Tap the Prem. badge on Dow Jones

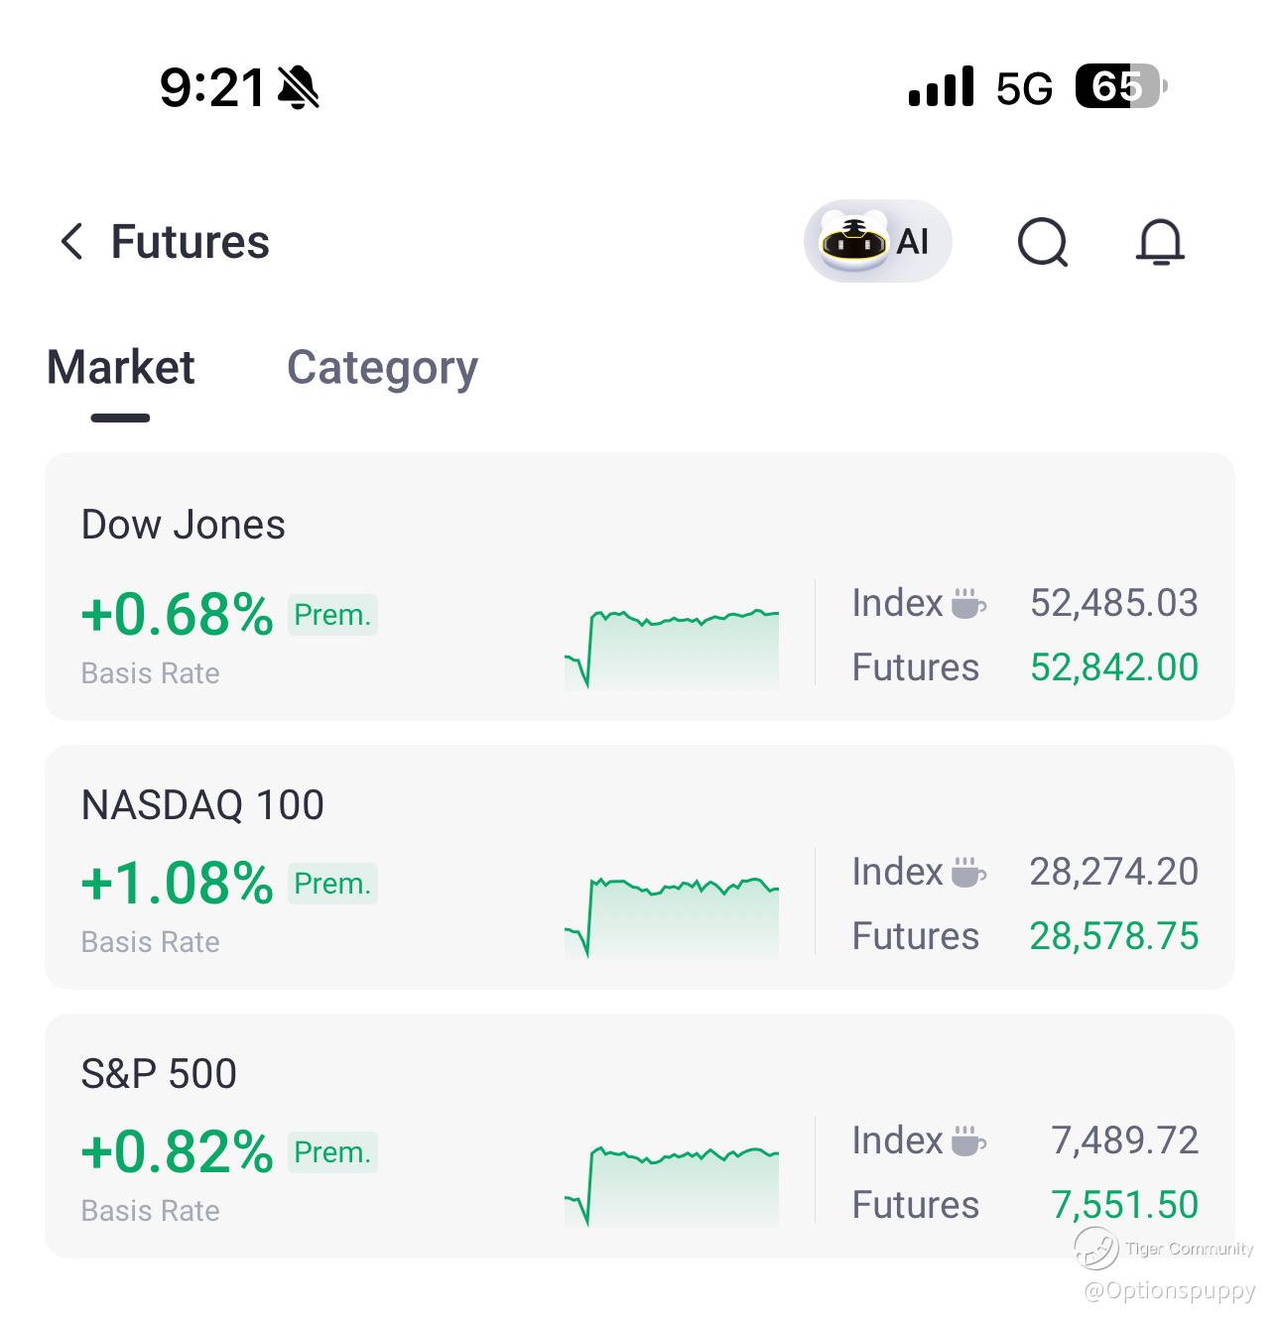click(332, 615)
